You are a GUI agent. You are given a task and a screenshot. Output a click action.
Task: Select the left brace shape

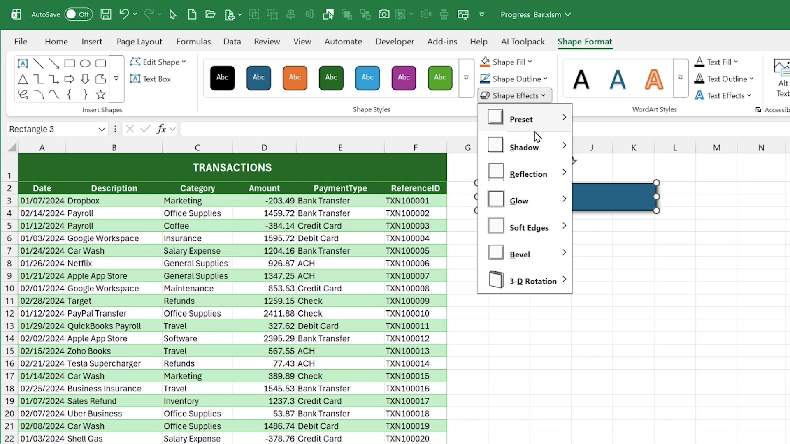tap(70, 95)
